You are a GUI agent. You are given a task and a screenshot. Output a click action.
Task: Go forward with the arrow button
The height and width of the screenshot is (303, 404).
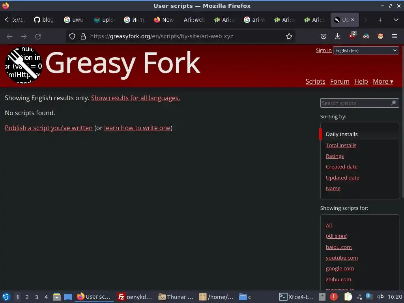pyautogui.click(x=24, y=37)
